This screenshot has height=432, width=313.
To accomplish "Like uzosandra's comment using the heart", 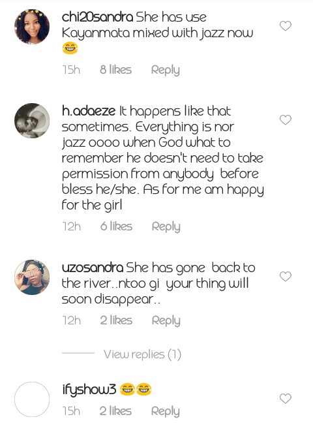I will pos(286,276).
